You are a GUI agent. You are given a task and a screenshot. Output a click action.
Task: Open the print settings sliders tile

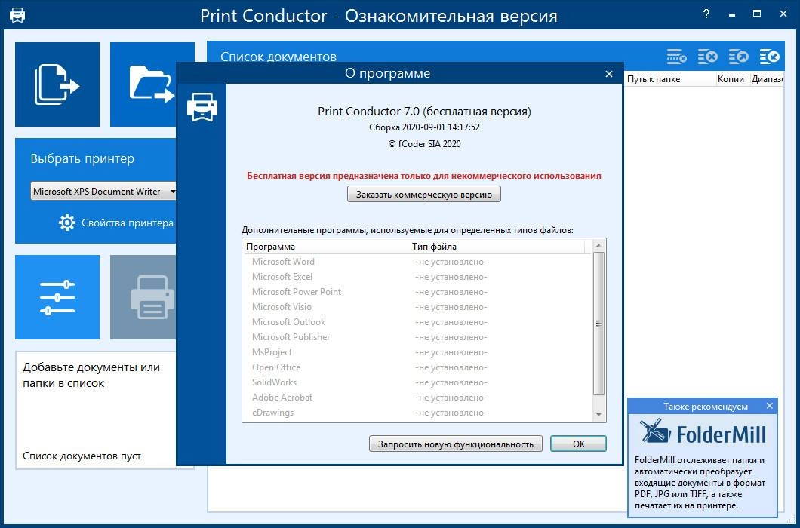(57, 297)
